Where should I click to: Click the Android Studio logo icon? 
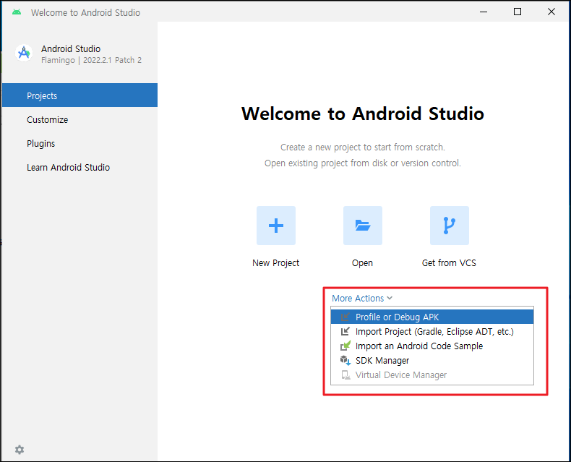24,54
